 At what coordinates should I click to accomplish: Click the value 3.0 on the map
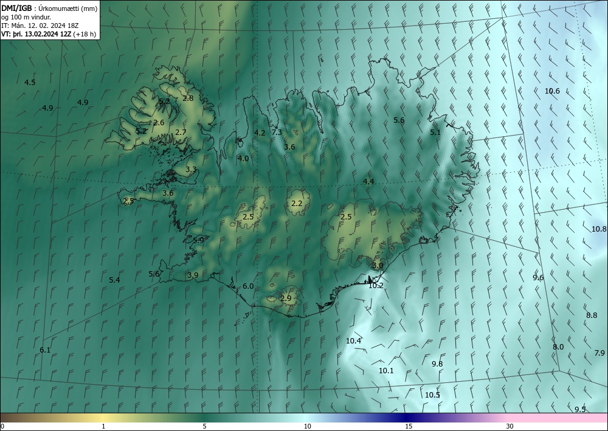[x=378, y=266]
